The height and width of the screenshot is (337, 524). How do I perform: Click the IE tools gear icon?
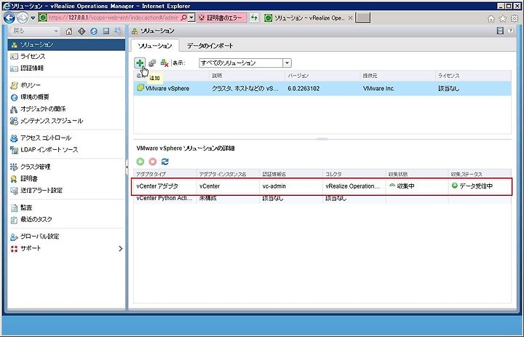515,19
